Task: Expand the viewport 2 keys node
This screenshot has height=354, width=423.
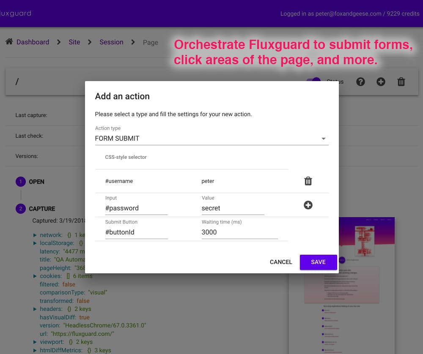Action: 35,342
